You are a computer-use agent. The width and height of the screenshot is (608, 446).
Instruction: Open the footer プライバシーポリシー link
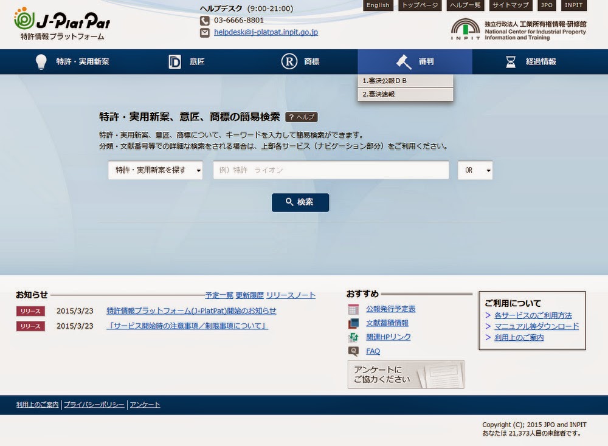pyautogui.click(x=94, y=405)
